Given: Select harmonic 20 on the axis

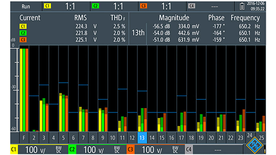Looking at the screenshot, I should [x=211, y=138].
